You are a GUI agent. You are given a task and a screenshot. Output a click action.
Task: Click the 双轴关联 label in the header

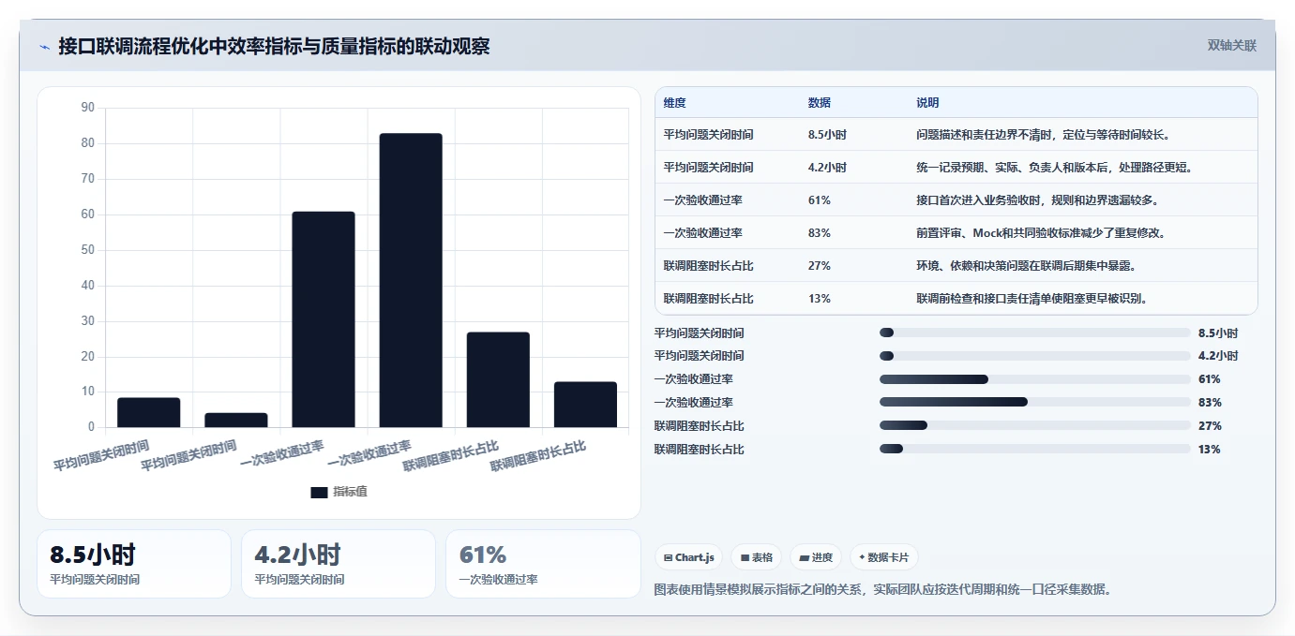point(1231,45)
